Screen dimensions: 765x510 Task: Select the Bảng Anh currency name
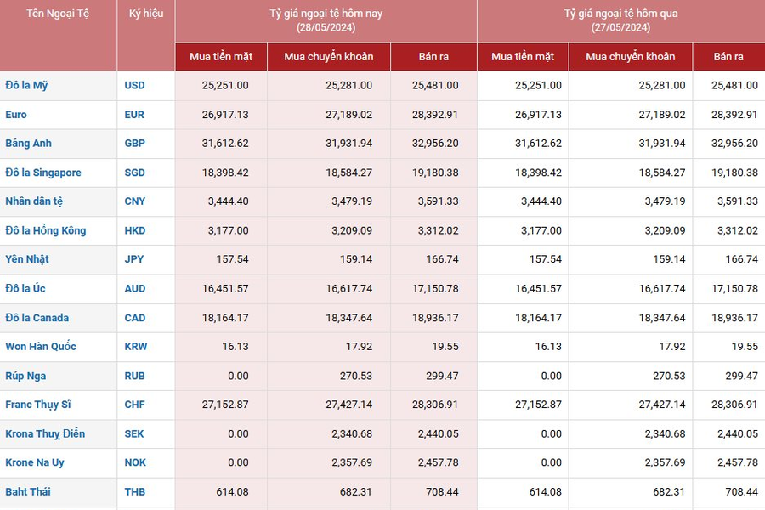[28, 143]
